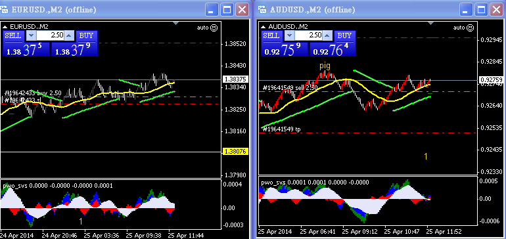Increase EURUSD lot volume with up arrow
Image resolution: width=506 pixels, height=239 pixels.
(69, 35)
